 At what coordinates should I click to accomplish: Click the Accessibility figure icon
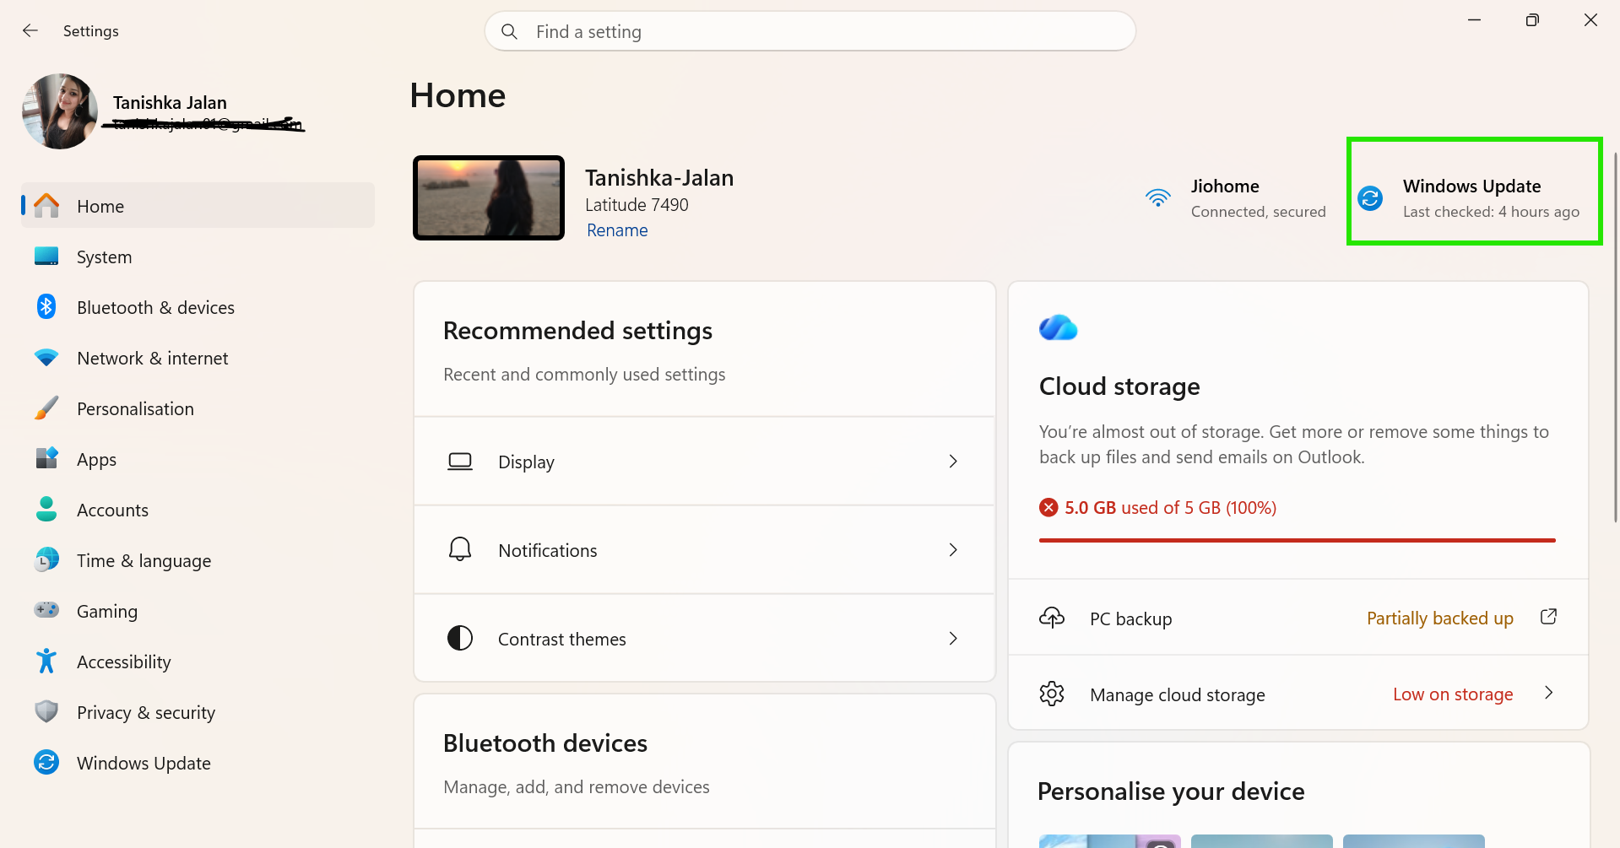pos(46,661)
